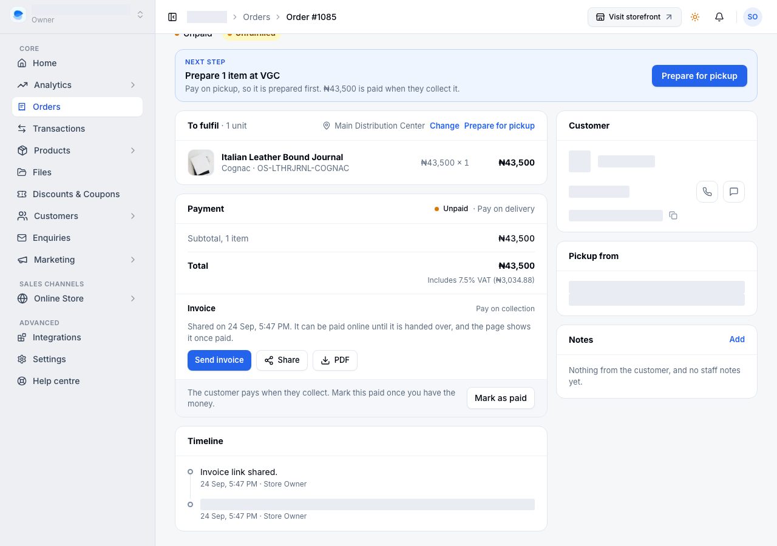Open Orders in the sidebar

point(77,107)
